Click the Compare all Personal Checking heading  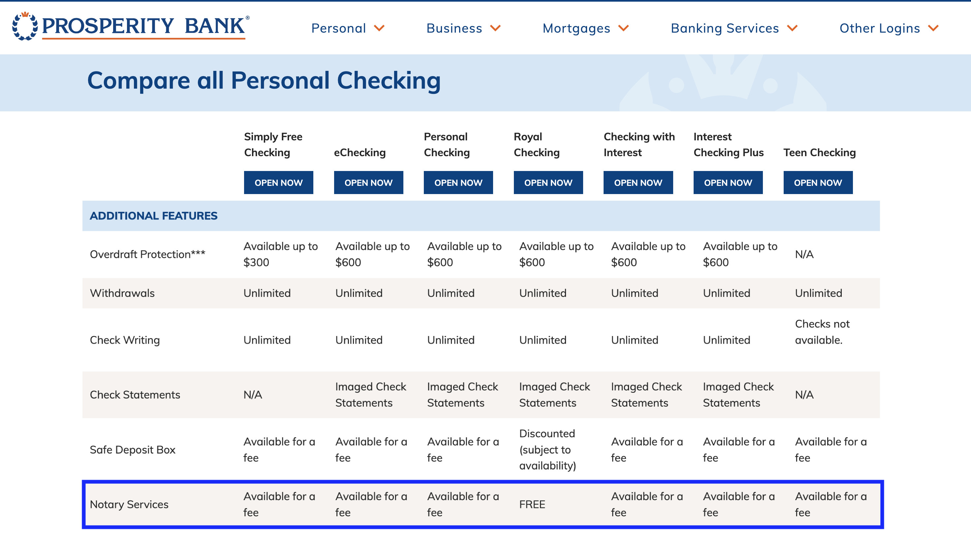click(x=264, y=81)
